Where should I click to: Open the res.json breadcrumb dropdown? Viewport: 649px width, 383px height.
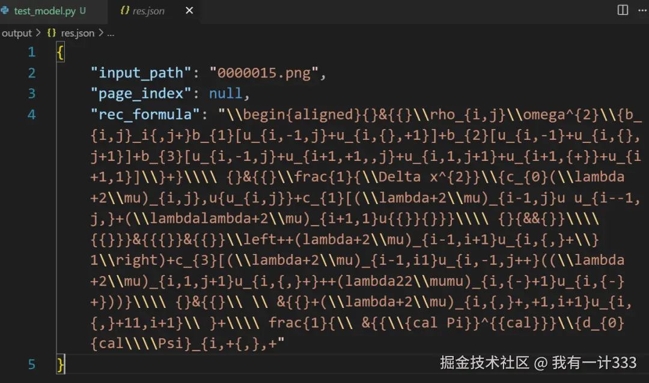pyautogui.click(x=78, y=33)
